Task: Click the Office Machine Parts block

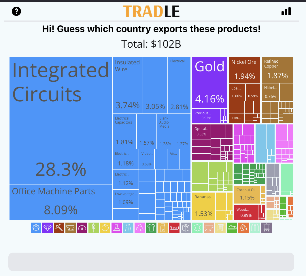Action: (61, 202)
